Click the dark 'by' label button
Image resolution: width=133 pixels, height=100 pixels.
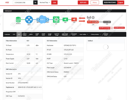35,2
